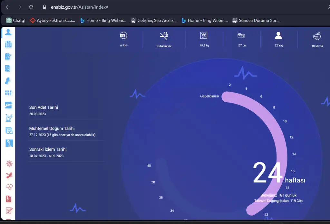Open the blue square icon below the document search icon
The width and height of the screenshot is (330, 224).
tap(9, 143)
